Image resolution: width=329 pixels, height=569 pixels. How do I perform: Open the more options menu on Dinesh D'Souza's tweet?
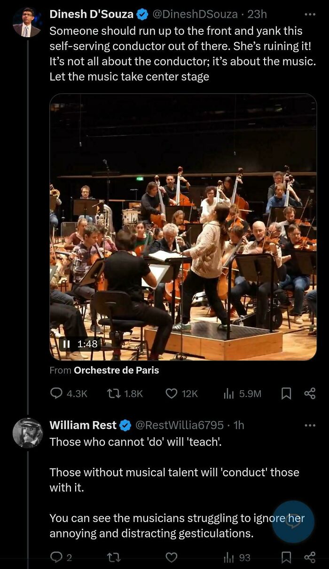tap(309, 14)
